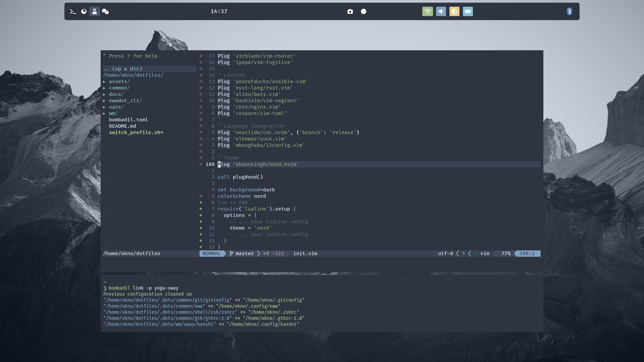Expand the vars/ folder arrow
Viewport: 644px width, 362px height.
pyautogui.click(x=104, y=107)
